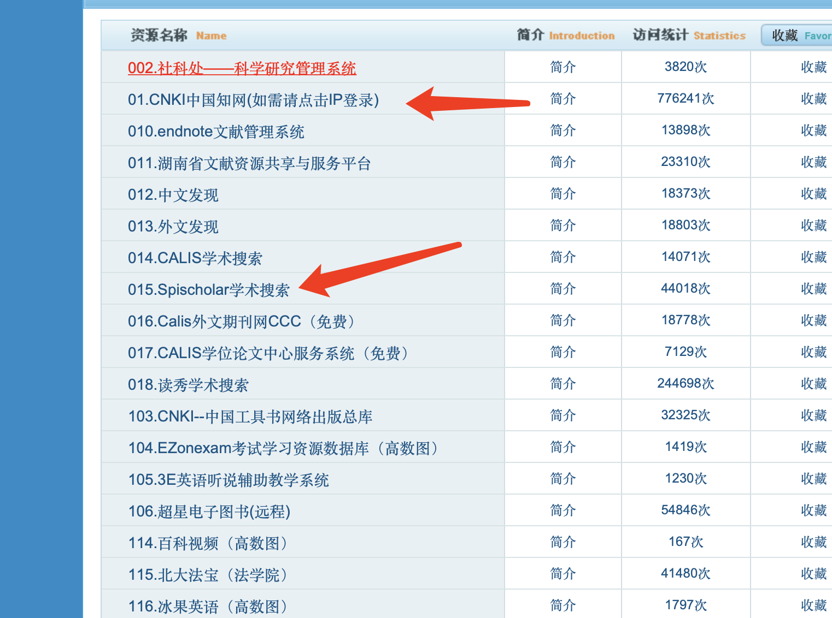This screenshot has height=618, width=832.
Task: Open 105.3E英语听说辅助教学系统 link
Action: click(228, 480)
